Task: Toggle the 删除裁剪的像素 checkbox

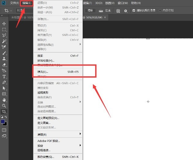Action: 134,10
